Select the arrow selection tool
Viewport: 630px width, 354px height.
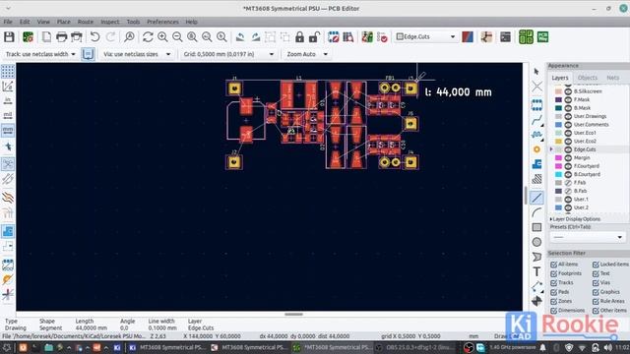point(536,72)
